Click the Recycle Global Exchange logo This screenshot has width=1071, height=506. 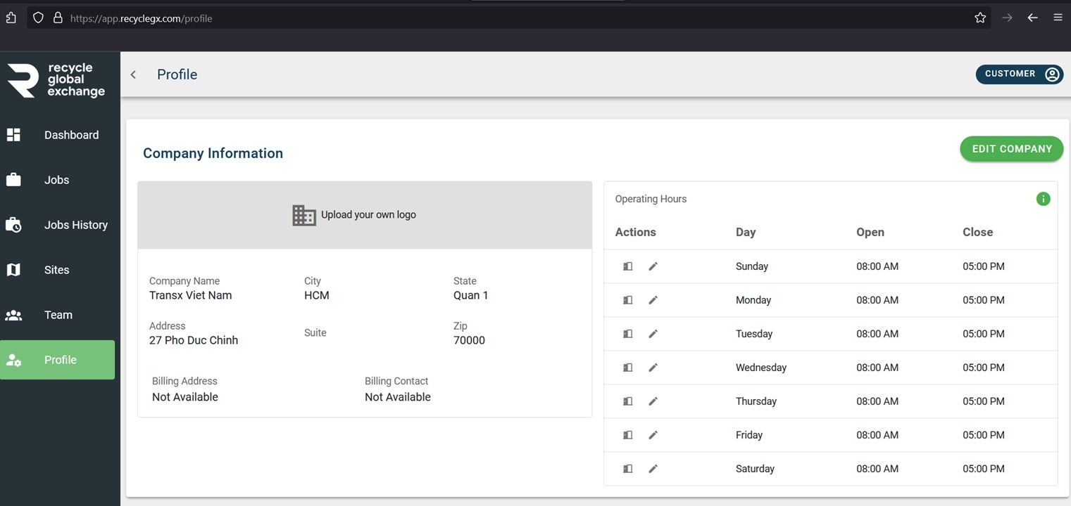(x=56, y=80)
